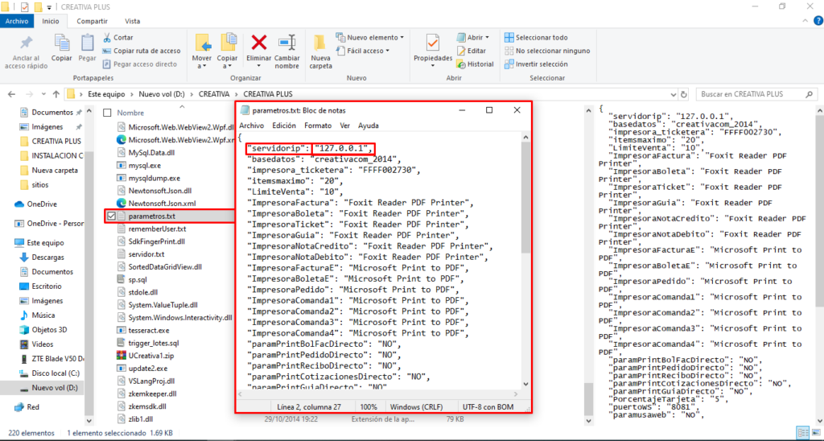Click Seleccionar todo
This screenshot has height=441, width=824.
click(x=536, y=37)
